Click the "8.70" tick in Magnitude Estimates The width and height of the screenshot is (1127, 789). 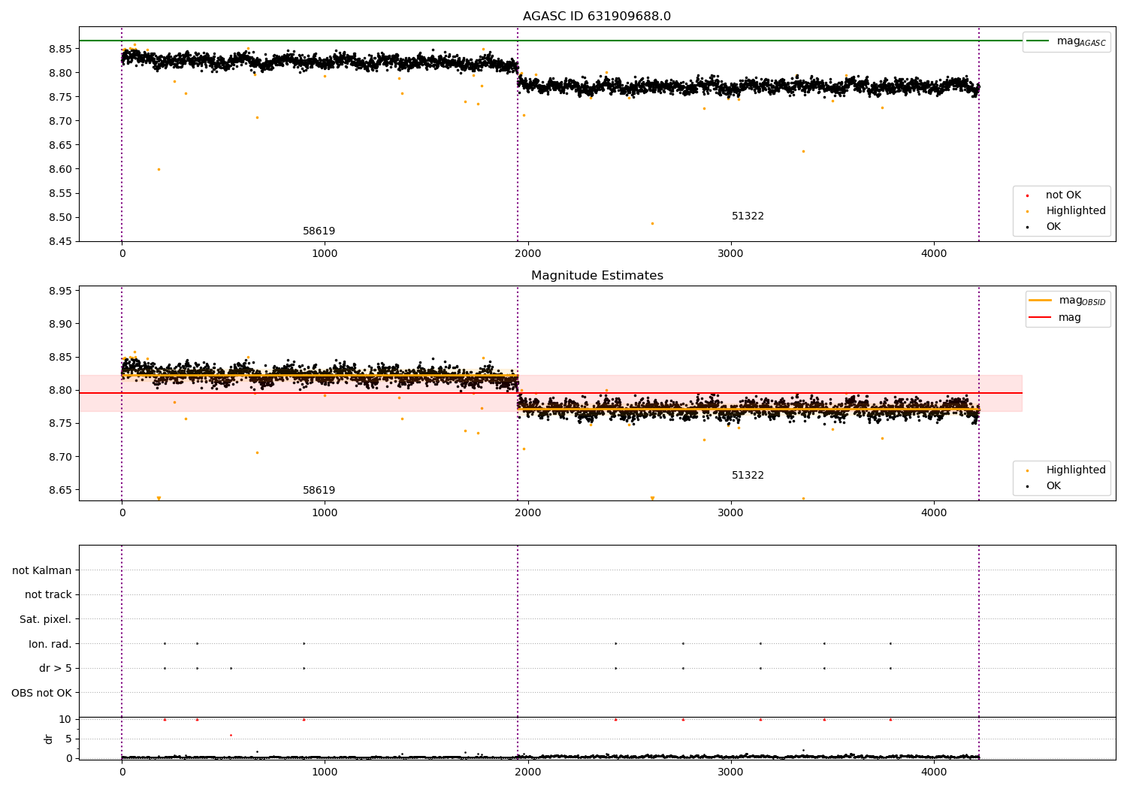point(60,458)
